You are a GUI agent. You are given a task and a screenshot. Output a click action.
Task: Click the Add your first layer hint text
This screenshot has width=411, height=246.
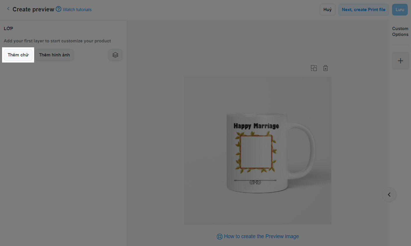point(57,41)
